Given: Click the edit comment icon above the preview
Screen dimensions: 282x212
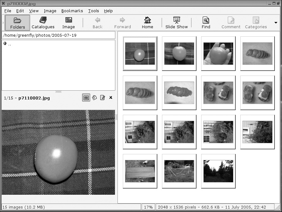Looking at the screenshot, I should (x=102, y=98).
